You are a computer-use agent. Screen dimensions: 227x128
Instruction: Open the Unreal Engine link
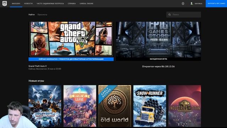coord(87,4)
